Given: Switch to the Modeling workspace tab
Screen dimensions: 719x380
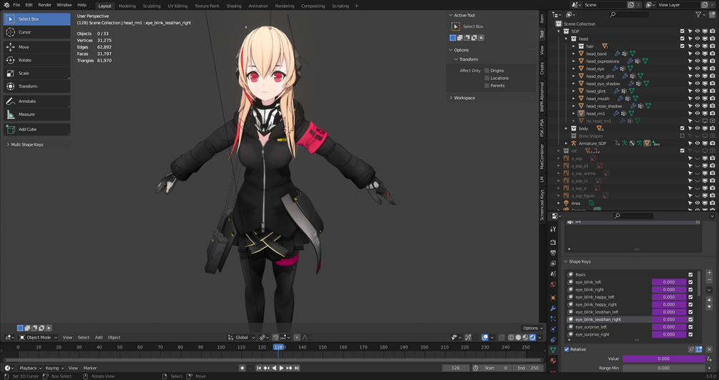Looking at the screenshot, I should click(127, 6).
